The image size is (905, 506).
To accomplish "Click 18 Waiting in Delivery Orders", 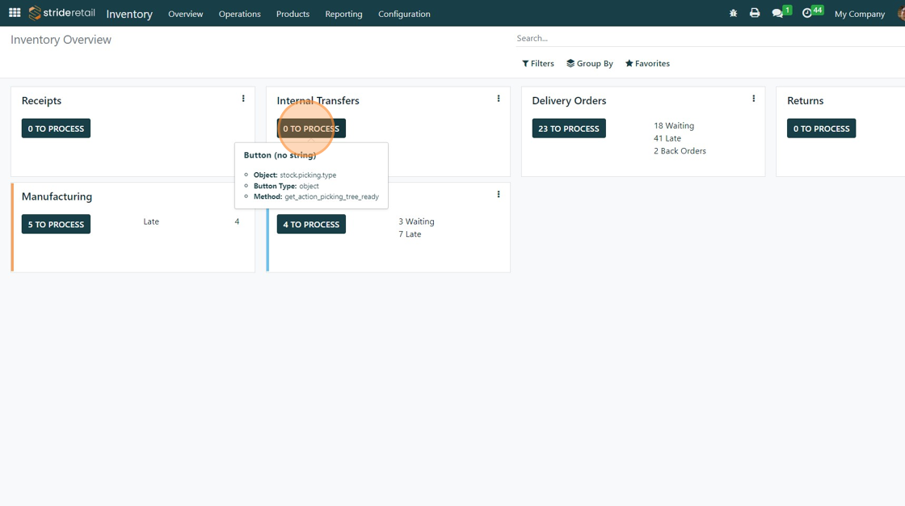I will click(x=674, y=125).
